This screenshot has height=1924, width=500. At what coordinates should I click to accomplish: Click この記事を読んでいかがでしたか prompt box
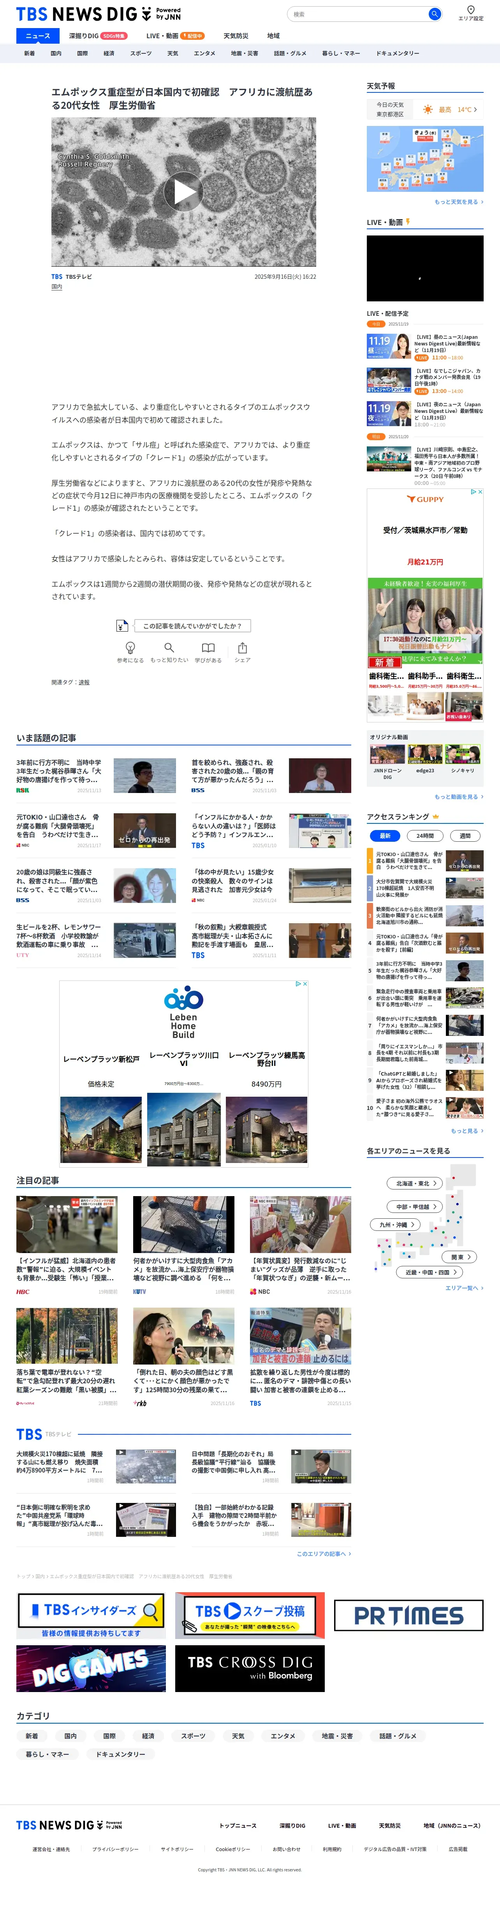(192, 625)
